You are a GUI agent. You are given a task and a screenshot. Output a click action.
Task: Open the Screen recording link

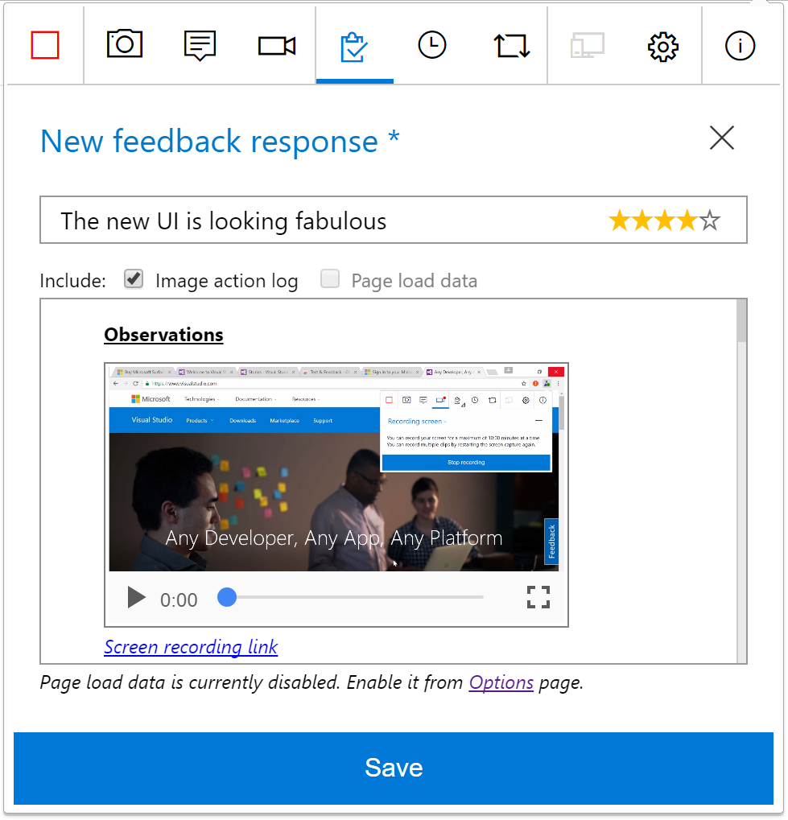[x=191, y=648]
